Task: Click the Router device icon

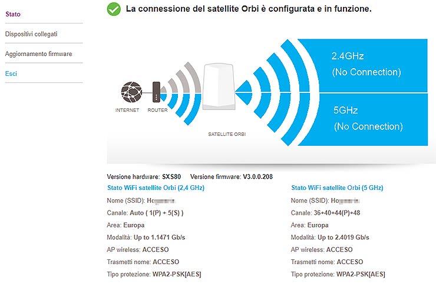Action: pos(156,92)
